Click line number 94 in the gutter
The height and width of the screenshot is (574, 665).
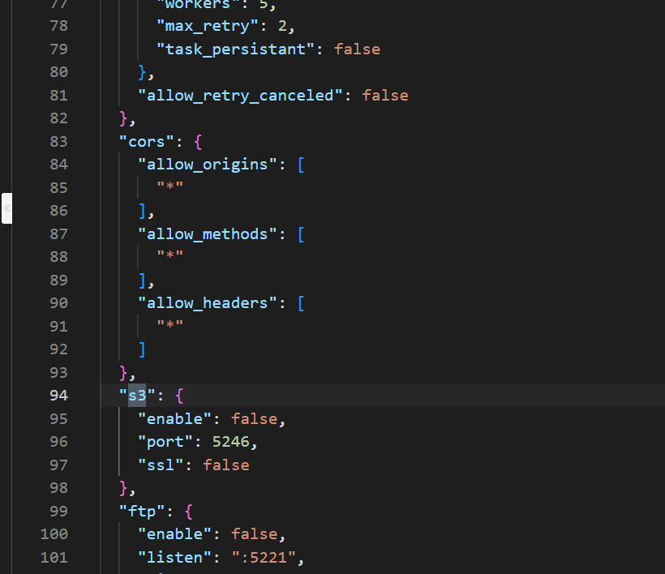coord(58,396)
